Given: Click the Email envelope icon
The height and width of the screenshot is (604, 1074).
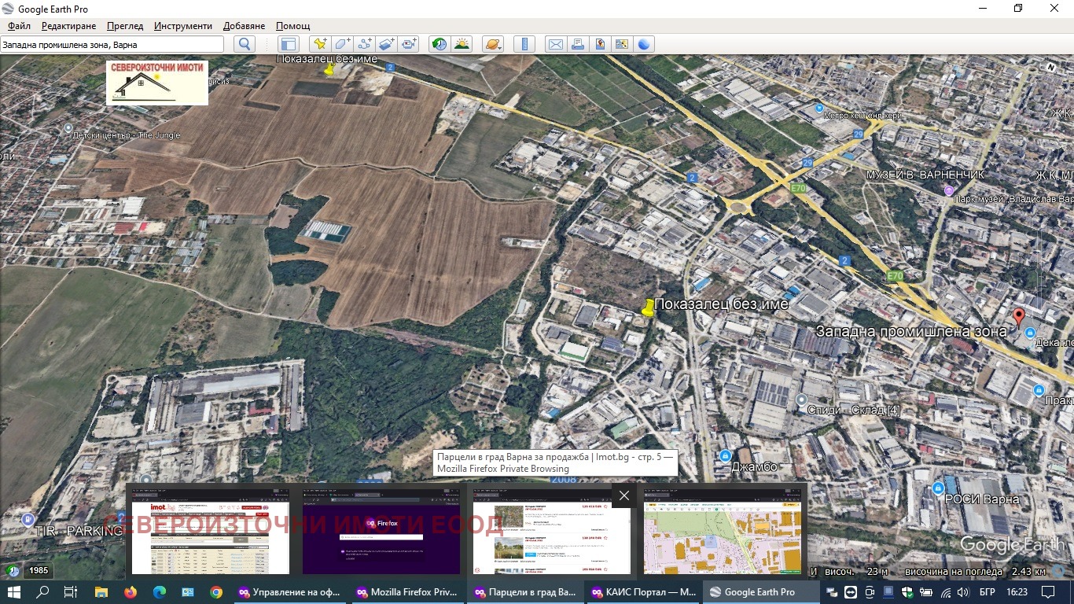Looking at the screenshot, I should pos(556,44).
